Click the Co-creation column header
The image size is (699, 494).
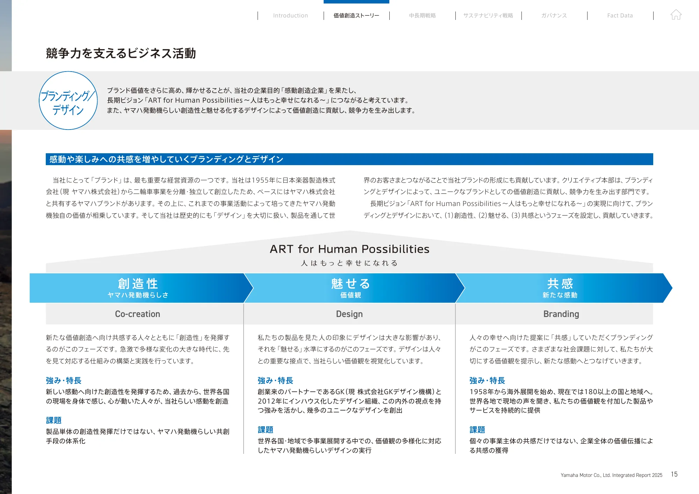pos(137,314)
